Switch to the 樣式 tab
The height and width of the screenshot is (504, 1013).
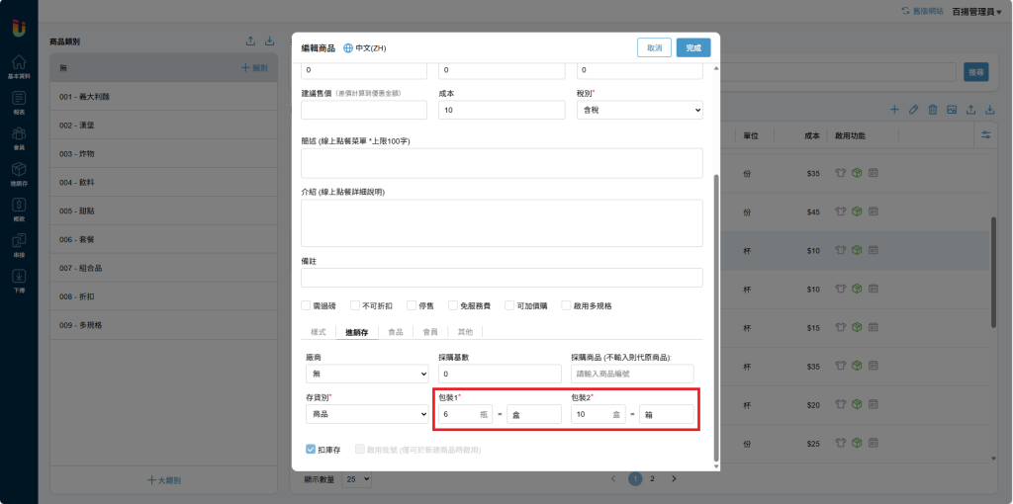(318, 333)
